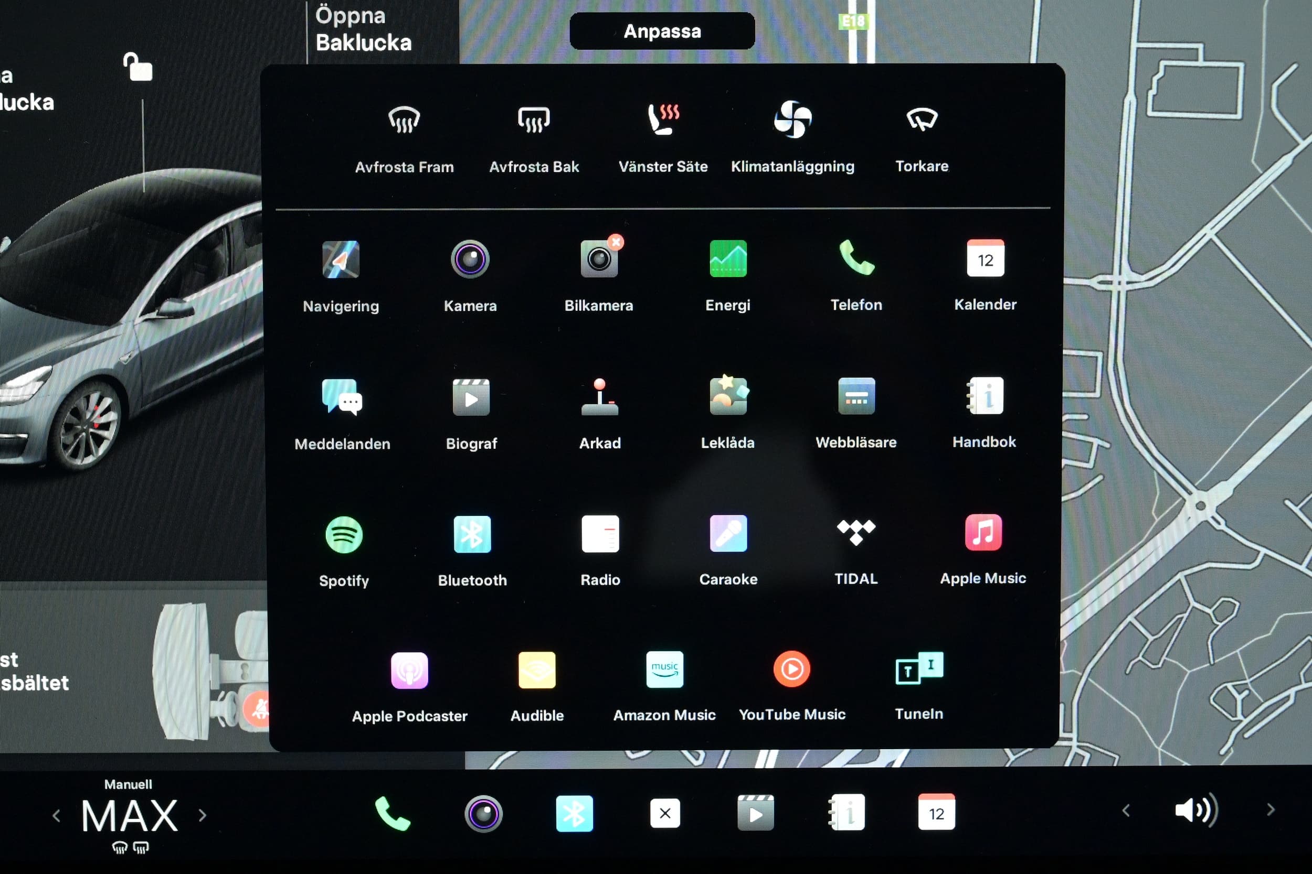The width and height of the screenshot is (1312, 874).
Task: Open Amazon Music
Action: [664, 670]
